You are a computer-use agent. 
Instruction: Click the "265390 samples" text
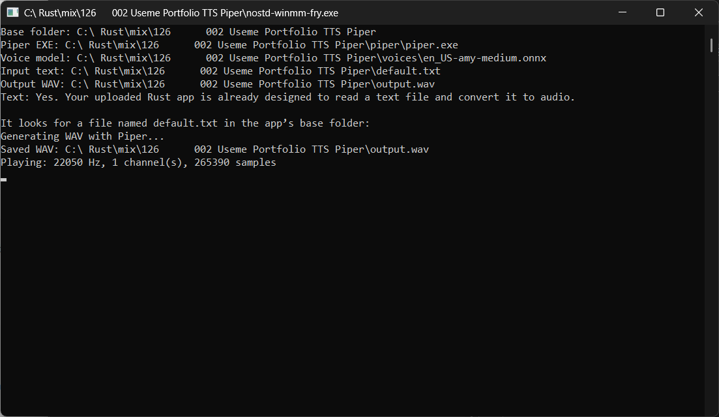tap(235, 162)
